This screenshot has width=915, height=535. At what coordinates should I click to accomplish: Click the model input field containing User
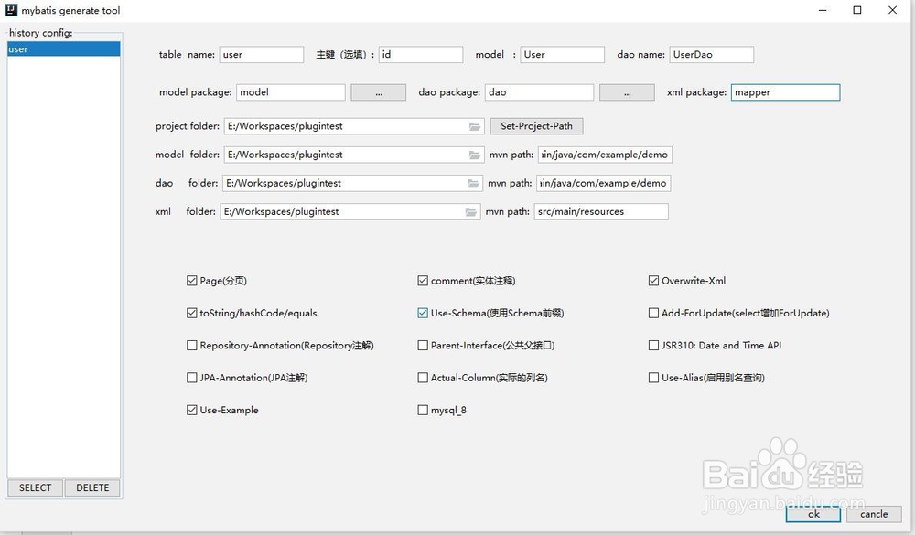(x=563, y=54)
